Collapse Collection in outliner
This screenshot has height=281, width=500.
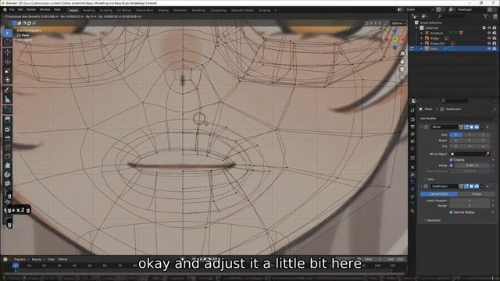point(416,28)
